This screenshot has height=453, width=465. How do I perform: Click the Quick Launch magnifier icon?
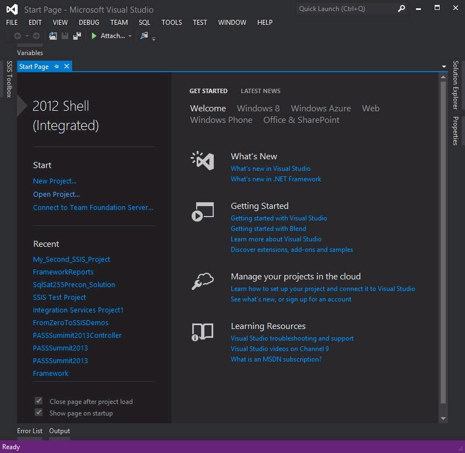[x=402, y=9]
